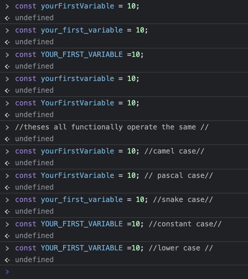Click the empty console prompt at the bottom
Screen dimensions: 248x279
click(x=124, y=272)
